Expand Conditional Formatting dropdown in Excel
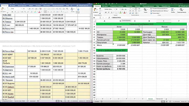 tap(168, 8)
